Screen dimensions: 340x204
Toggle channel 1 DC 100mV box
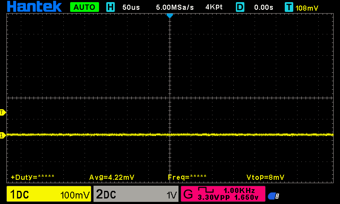pos(49,195)
